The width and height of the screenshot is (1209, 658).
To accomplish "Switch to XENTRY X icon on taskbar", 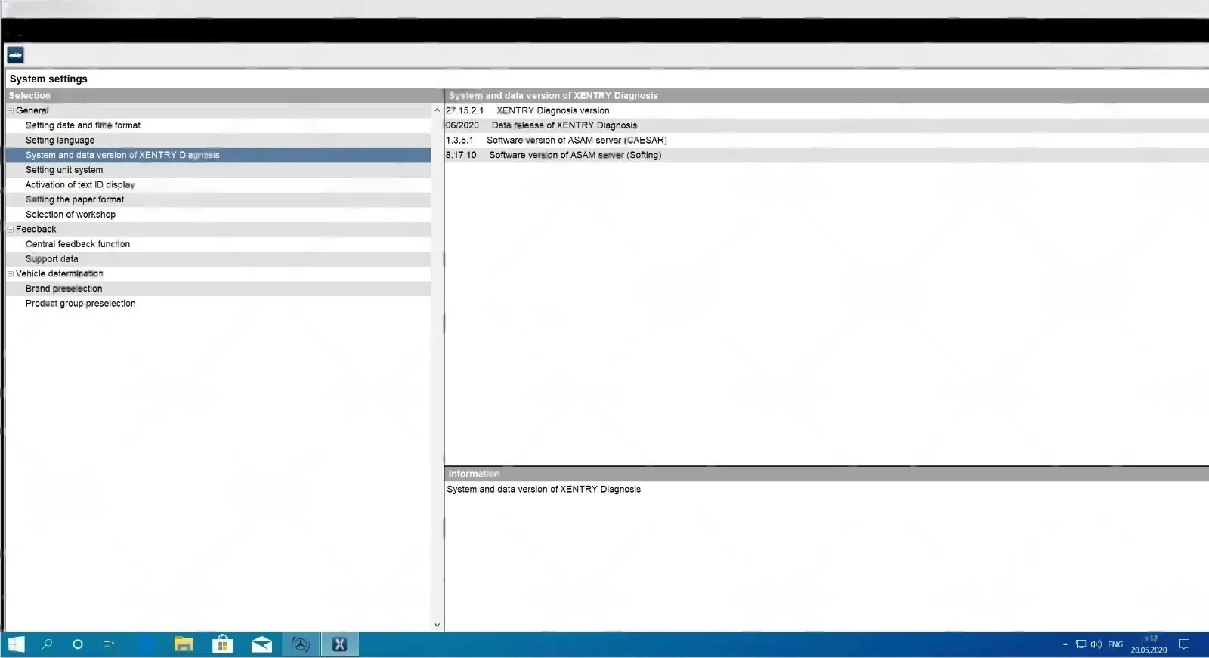I will pyautogui.click(x=339, y=644).
